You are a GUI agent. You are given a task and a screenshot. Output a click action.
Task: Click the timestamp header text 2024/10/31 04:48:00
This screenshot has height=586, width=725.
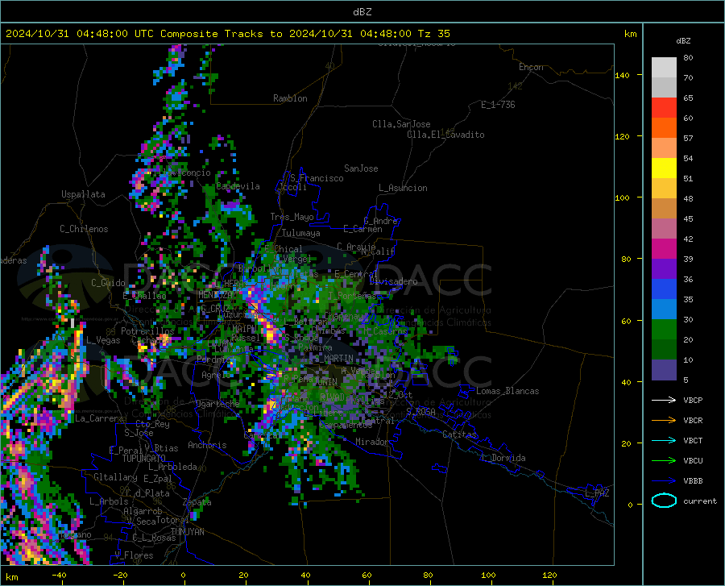coord(67,34)
